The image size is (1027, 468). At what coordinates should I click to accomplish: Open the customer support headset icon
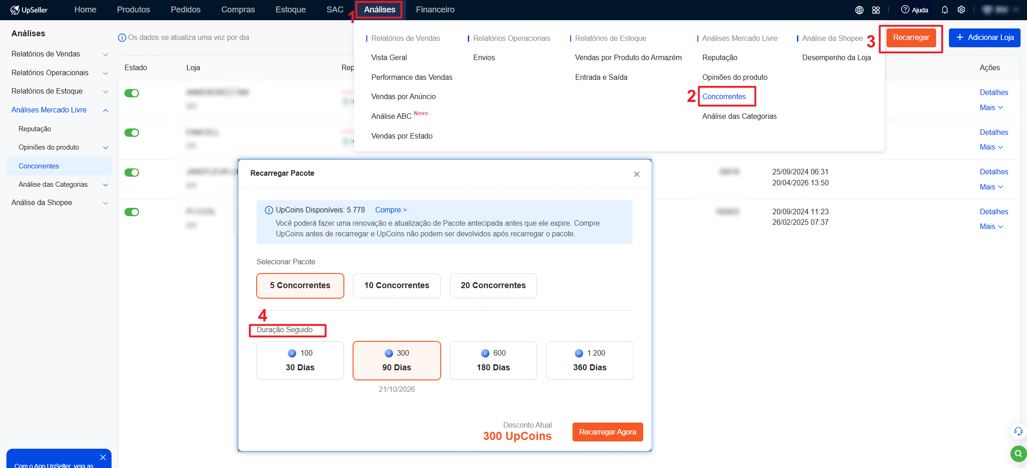[x=1018, y=431]
